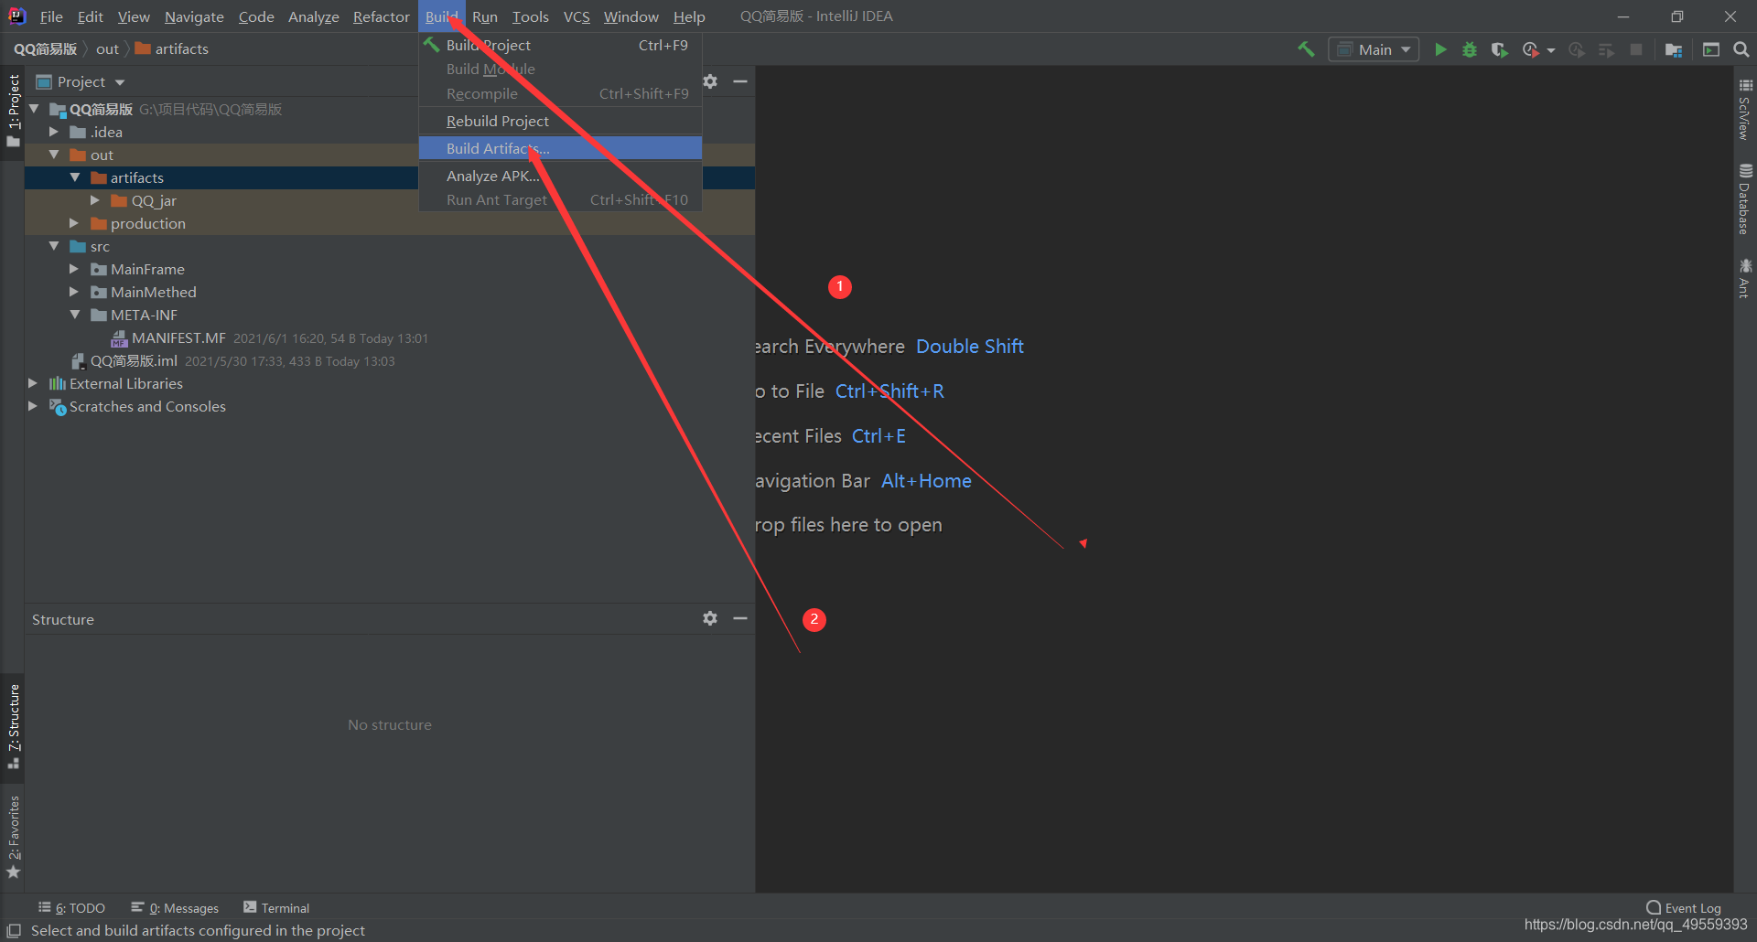Image resolution: width=1757 pixels, height=942 pixels.
Task: Open Run Anything toolbar icon
Action: 1711,49
